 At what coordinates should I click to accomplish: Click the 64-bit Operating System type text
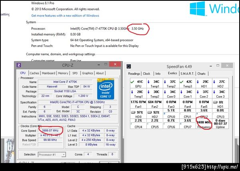pos(102,40)
